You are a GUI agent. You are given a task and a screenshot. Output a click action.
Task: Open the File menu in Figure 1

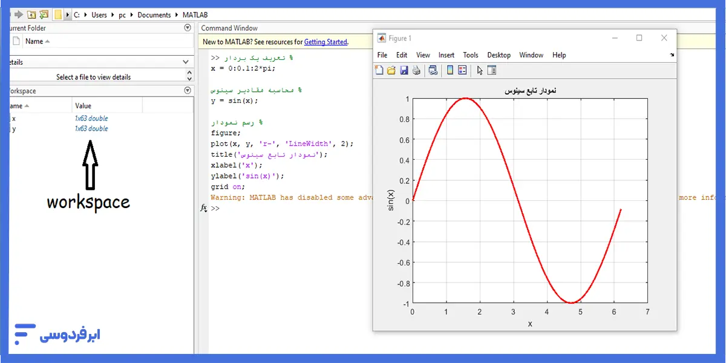pos(382,55)
